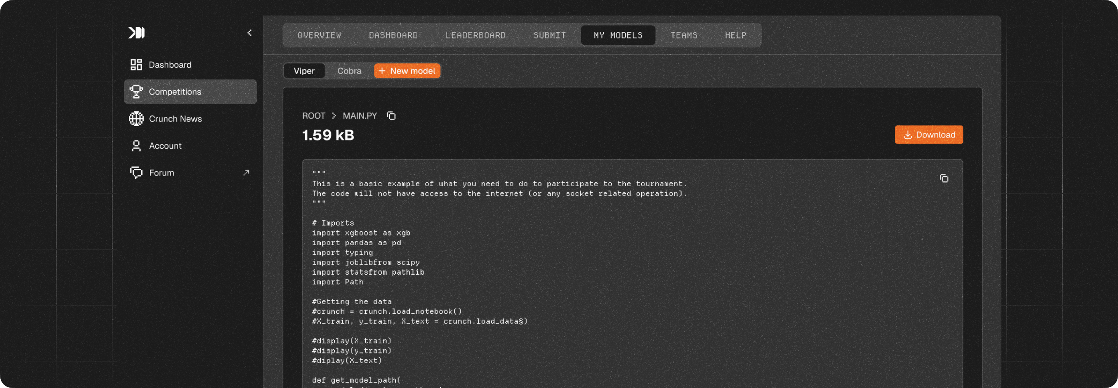
Task: Click the Crunch News globe icon
Action: click(136, 118)
